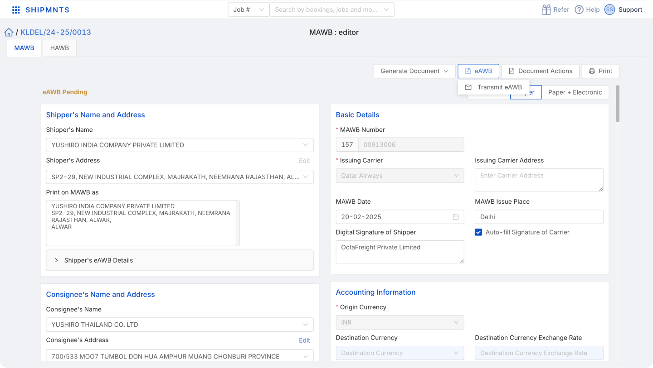Click Edit link beside Shipper's Address

click(305, 161)
